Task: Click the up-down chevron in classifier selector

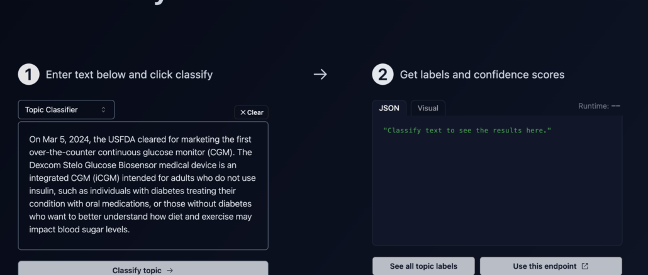Action: pos(104,110)
